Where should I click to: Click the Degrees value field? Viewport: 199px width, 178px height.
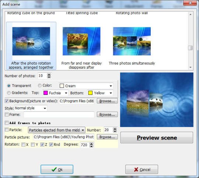[85, 145]
